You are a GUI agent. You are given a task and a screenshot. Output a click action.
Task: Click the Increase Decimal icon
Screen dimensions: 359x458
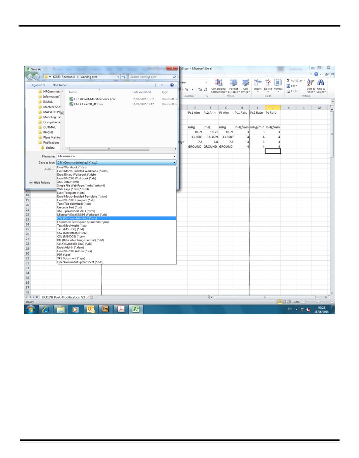[x=200, y=89]
